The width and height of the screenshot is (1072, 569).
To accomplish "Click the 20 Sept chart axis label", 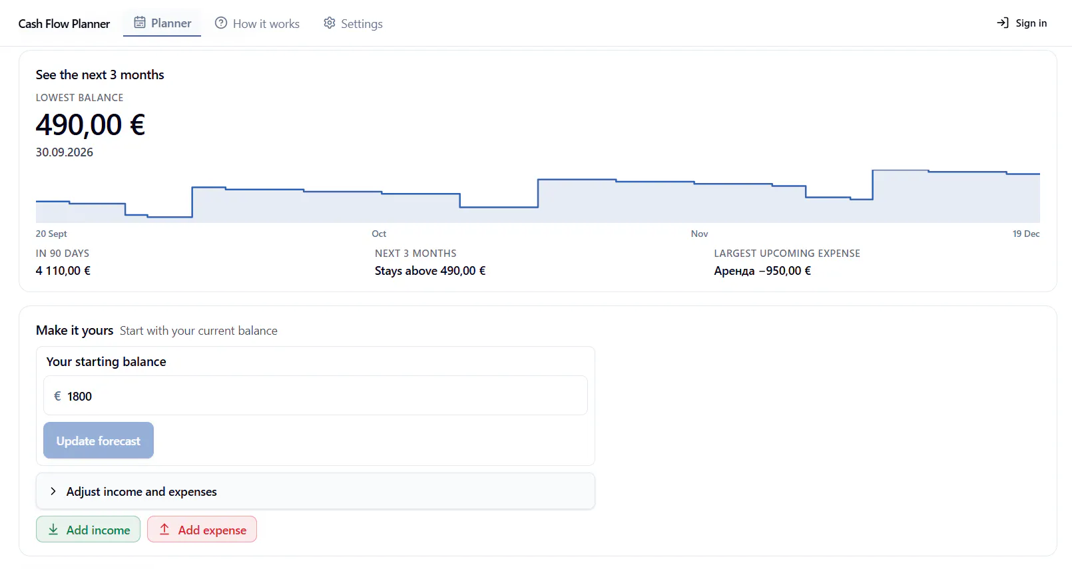I will click(51, 234).
